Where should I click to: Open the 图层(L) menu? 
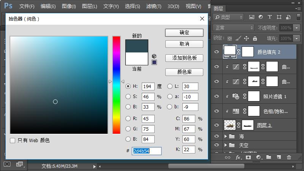[x=90, y=6]
